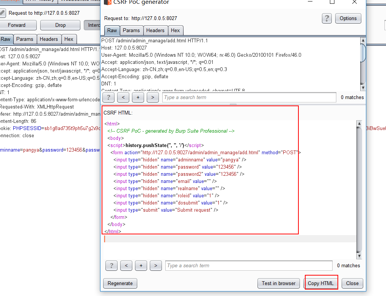Go to the next match in the request search
The width and height of the screenshot is (386, 296).
coord(153,98)
